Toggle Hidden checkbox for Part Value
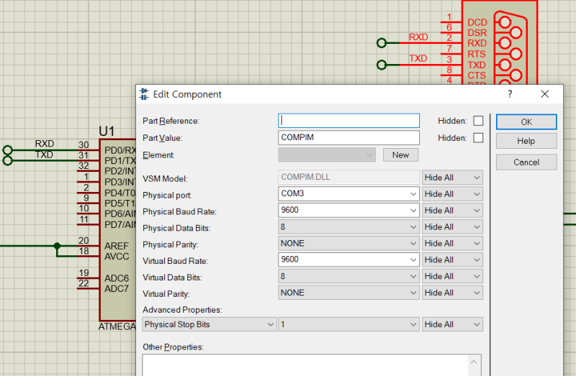 (x=478, y=138)
